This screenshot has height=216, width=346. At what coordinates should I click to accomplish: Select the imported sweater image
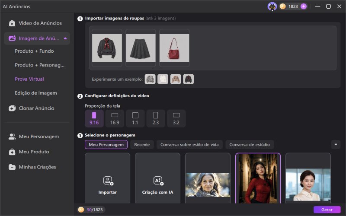coord(107,48)
